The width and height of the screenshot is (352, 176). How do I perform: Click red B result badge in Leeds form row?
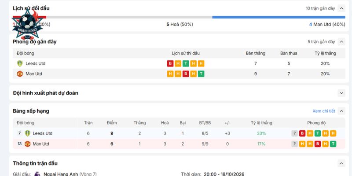(170, 63)
